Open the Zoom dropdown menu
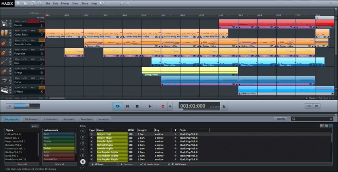Image resolution: width=338 pixels, height=172 pixels. click(x=313, y=98)
